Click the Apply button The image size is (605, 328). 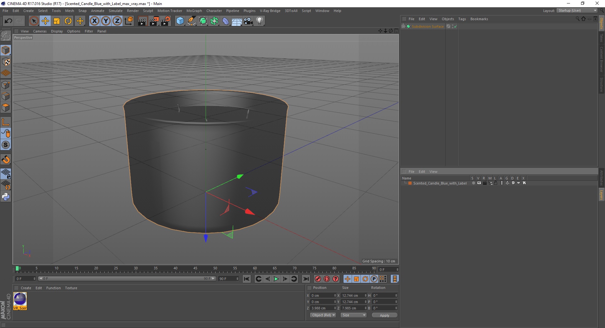pyautogui.click(x=384, y=315)
